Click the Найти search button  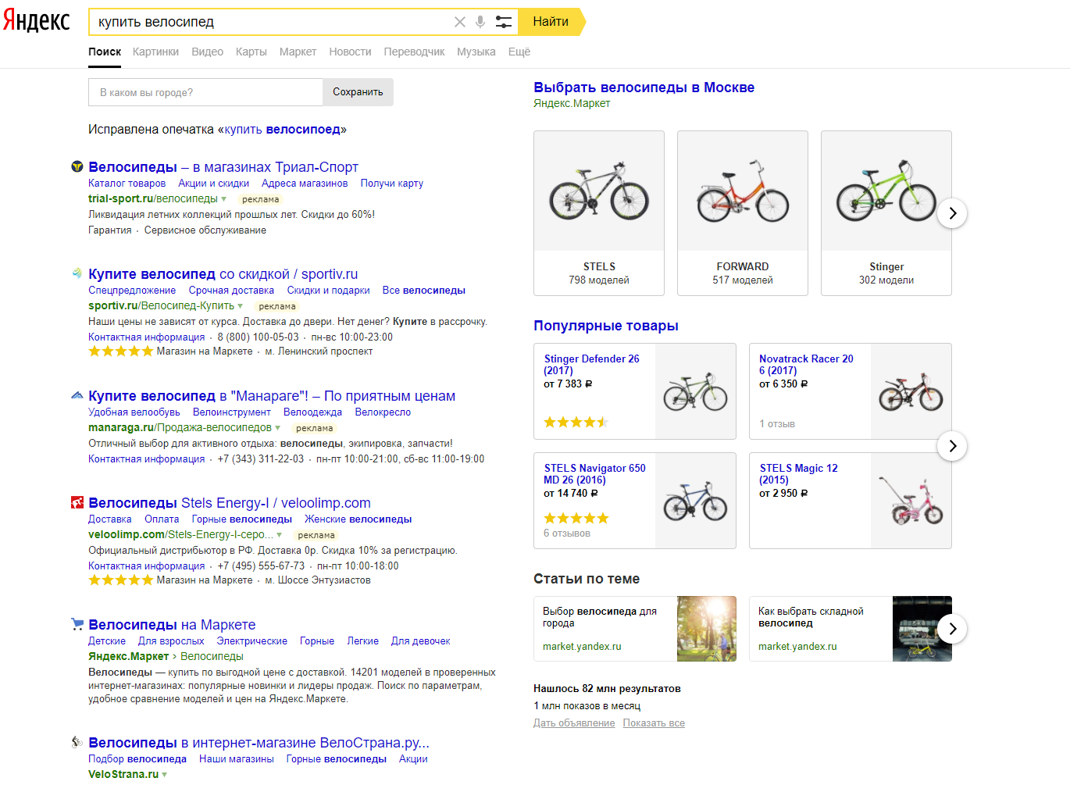click(551, 22)
